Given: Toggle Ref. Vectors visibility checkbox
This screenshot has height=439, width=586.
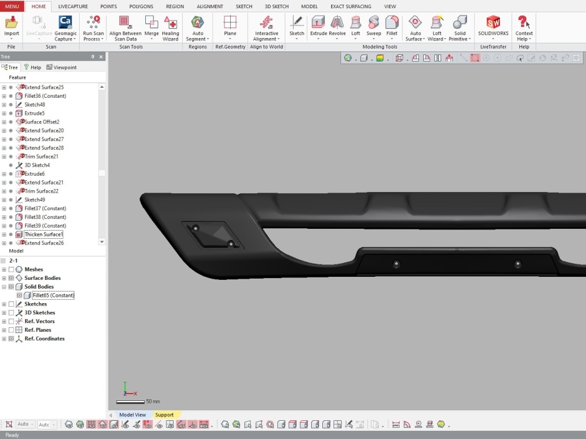Looking at the screenshot, I should click(x=11, y=321).
